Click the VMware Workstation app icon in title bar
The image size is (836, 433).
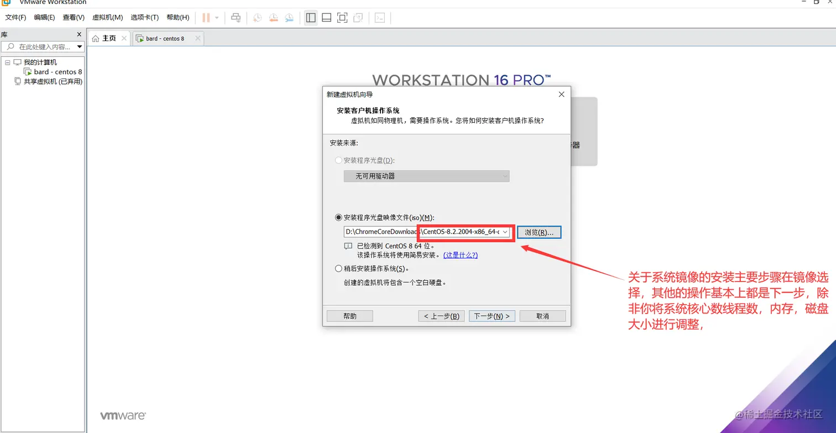click(x=6, y=2)
